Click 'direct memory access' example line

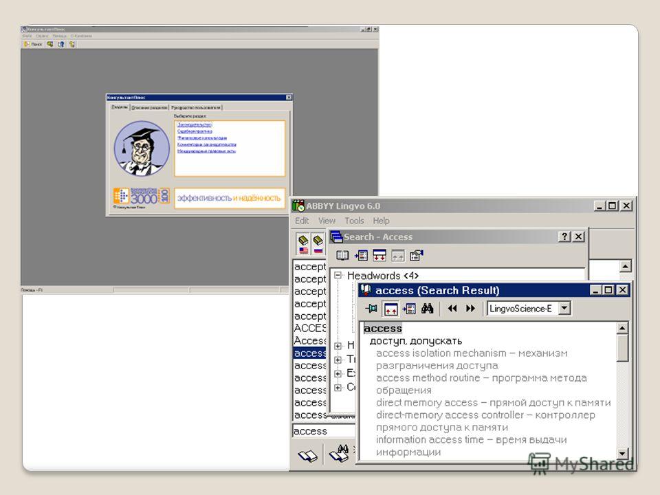click(494, 402)
